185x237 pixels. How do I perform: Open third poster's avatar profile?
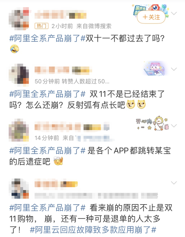(19, 130)
